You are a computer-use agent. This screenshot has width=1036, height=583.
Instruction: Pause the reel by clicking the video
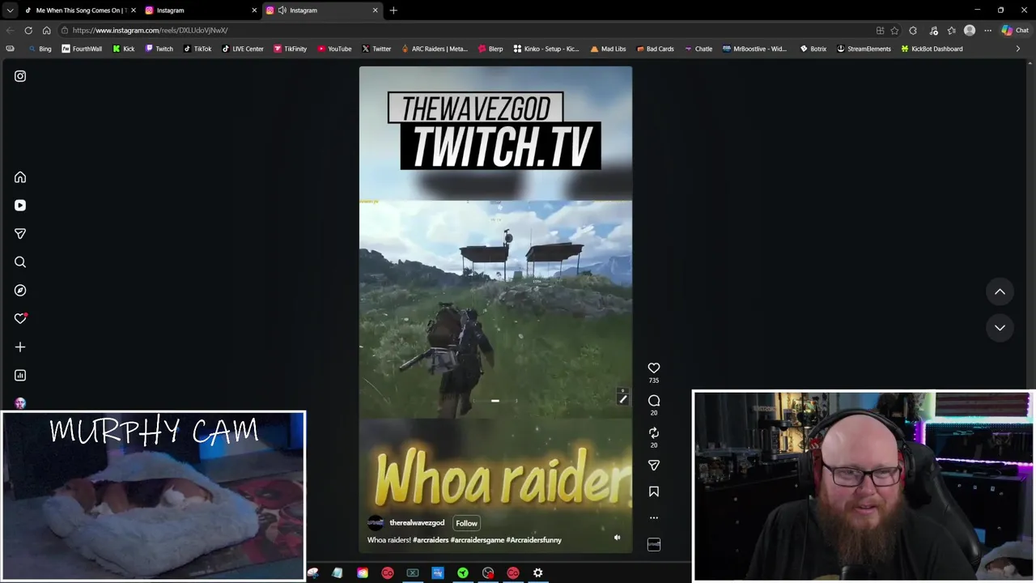coord(495,309)
